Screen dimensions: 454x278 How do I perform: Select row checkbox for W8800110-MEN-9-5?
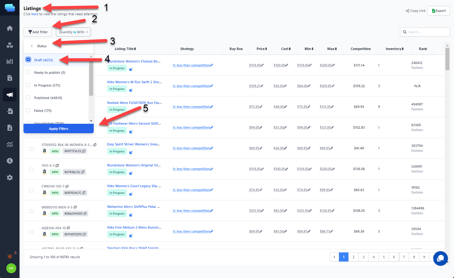pos(32,211)
